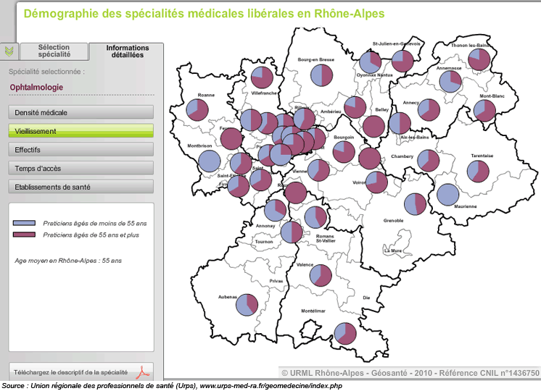This screenshot has height=391, width=541.
Task: Click the Chambéry pie chart
Action: point(429,161)
